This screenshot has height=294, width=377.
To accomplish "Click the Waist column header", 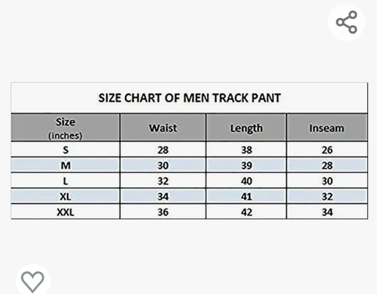I will pos(163,128).
